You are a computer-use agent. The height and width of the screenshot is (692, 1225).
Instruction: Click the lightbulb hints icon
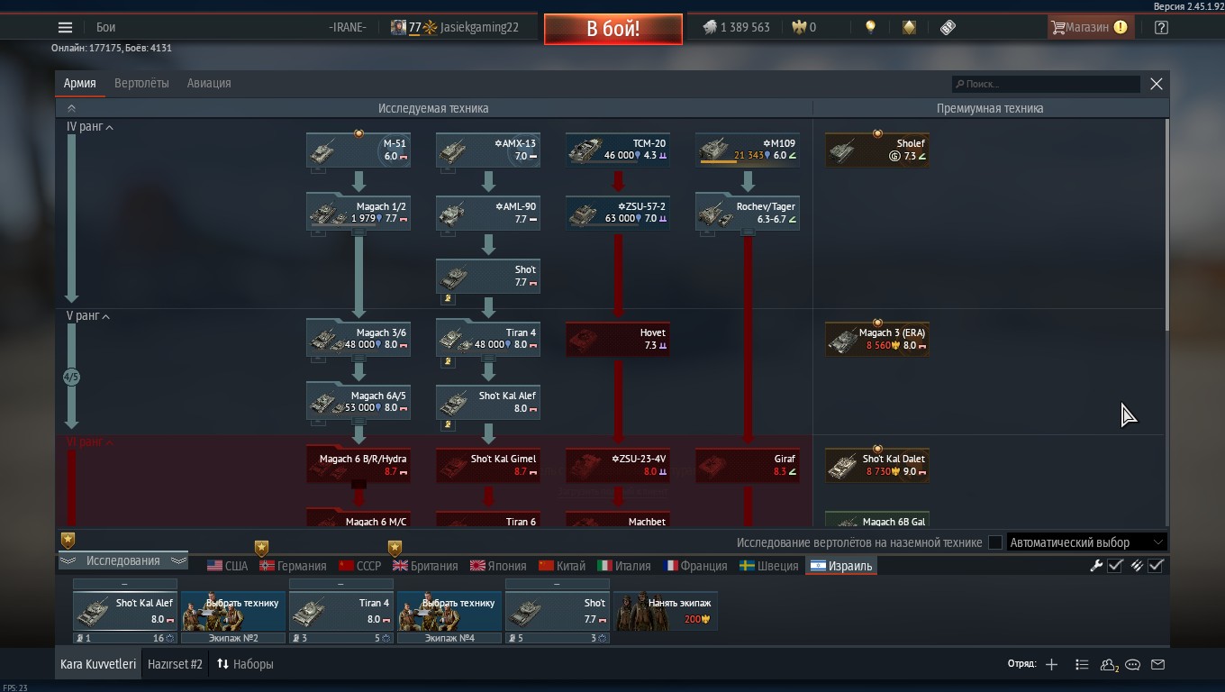[870, 27]
